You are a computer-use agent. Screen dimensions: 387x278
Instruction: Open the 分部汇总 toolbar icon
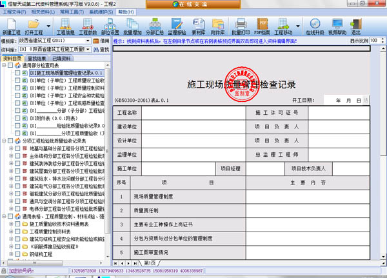(155, 26)
